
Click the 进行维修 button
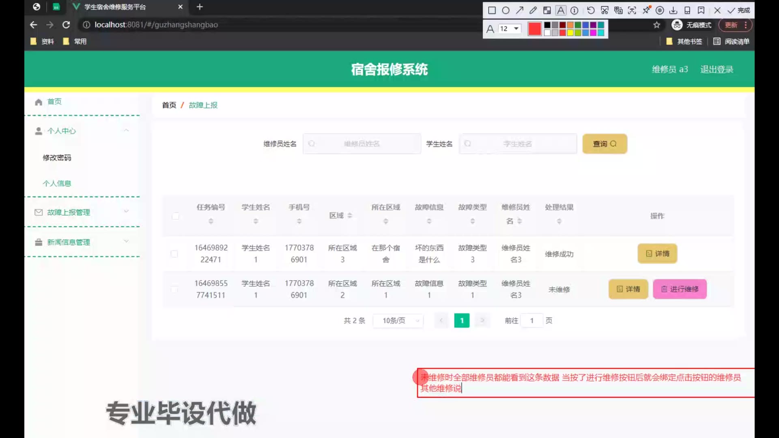click(680, 289)
